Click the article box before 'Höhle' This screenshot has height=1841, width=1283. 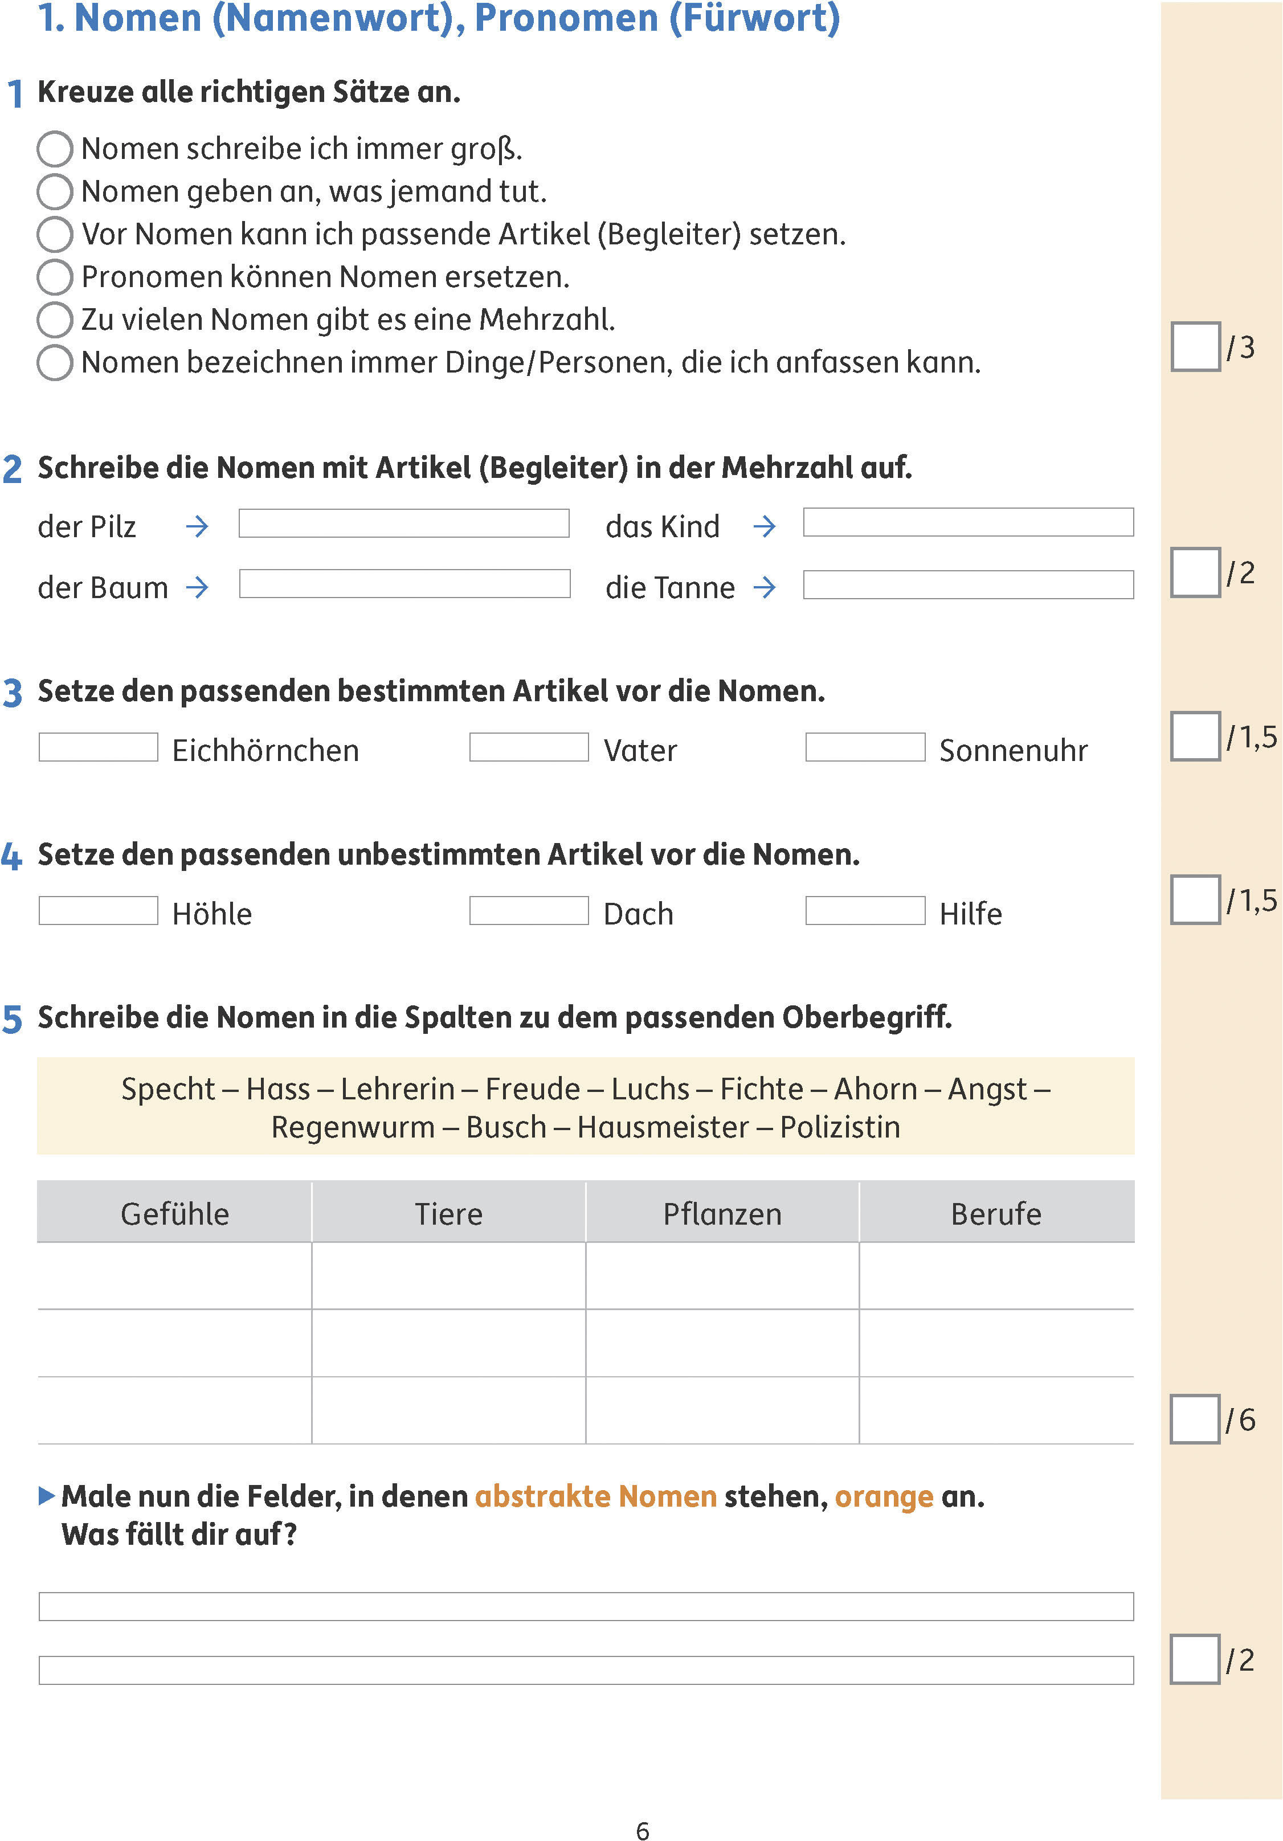[x=99, y=911]
